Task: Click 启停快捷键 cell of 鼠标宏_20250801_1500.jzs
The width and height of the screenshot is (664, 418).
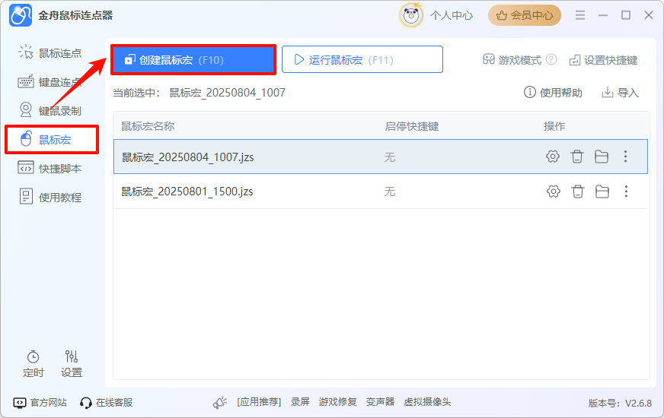Action: click(x=390, y=192)
